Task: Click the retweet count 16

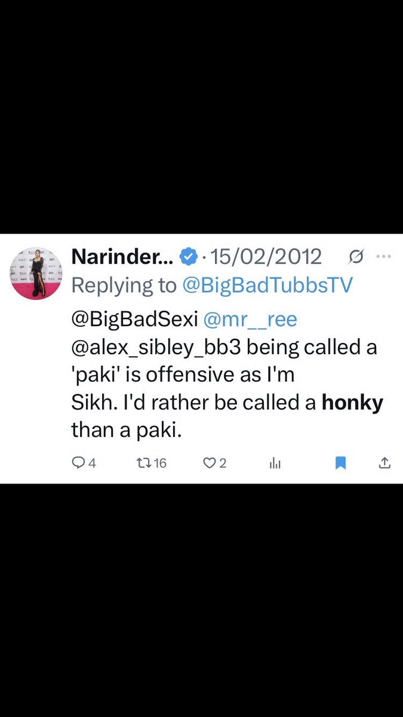Action: pos(160,463)
